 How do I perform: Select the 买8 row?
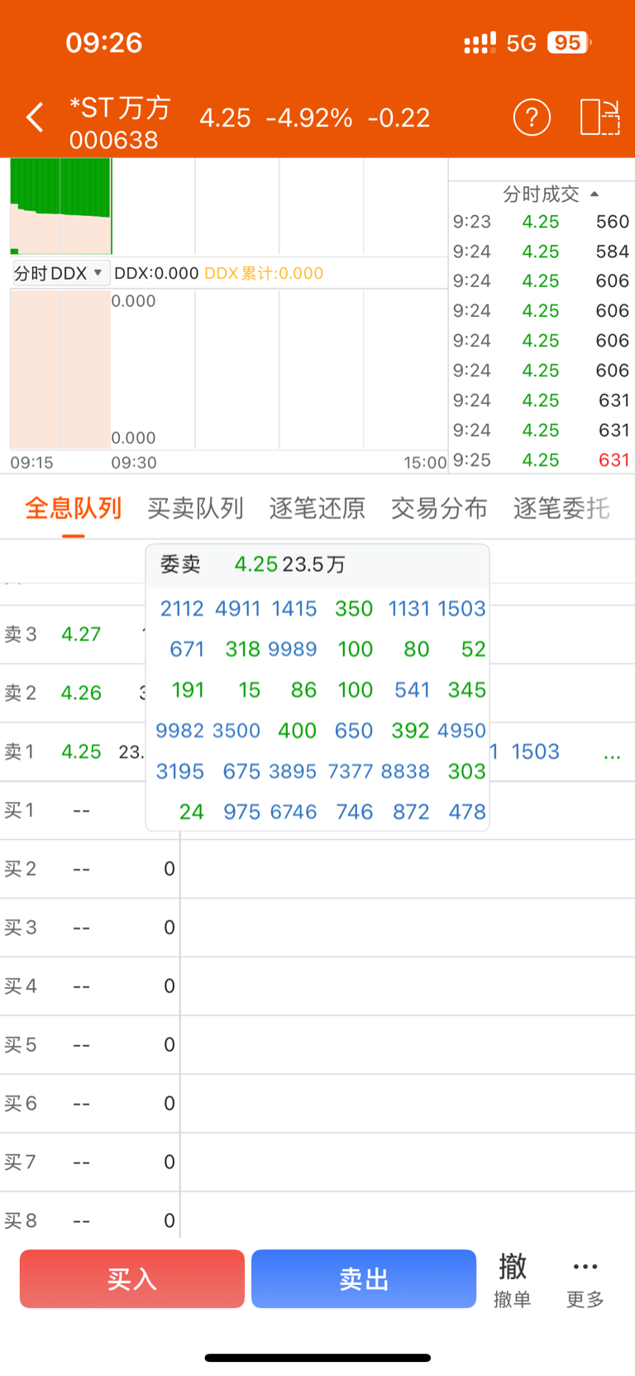(317, 1220)
